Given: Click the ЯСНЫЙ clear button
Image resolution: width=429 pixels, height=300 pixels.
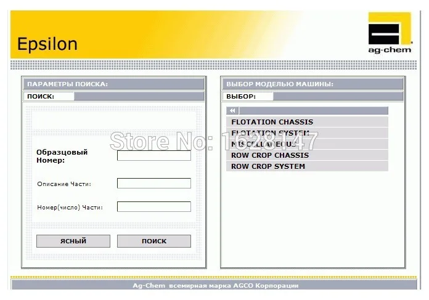Looking at the screenshot, I should click(73, 241).
